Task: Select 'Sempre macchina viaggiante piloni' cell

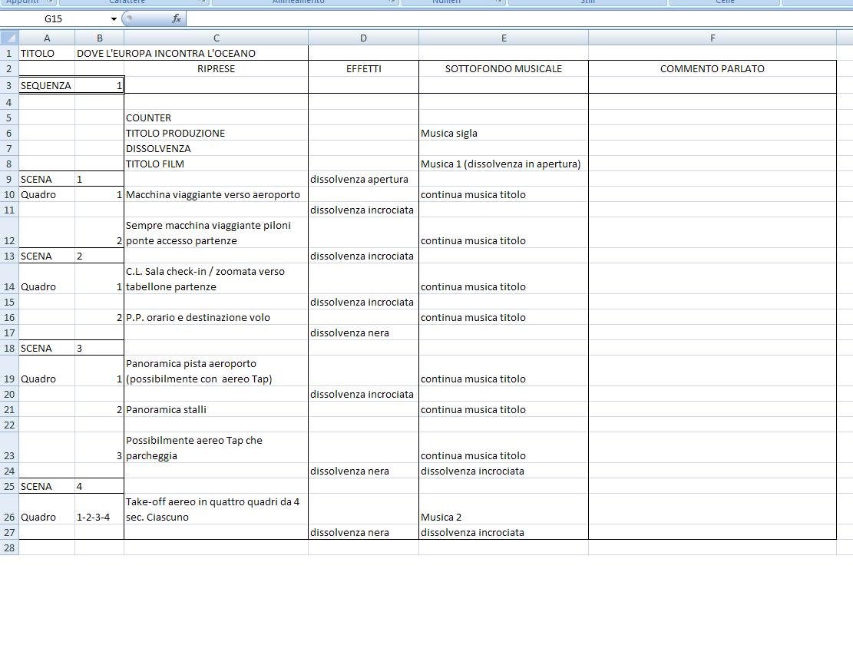Action: coord(216,233)
